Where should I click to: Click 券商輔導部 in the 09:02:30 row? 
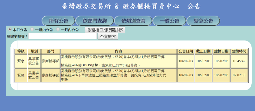tap(50, 75)
